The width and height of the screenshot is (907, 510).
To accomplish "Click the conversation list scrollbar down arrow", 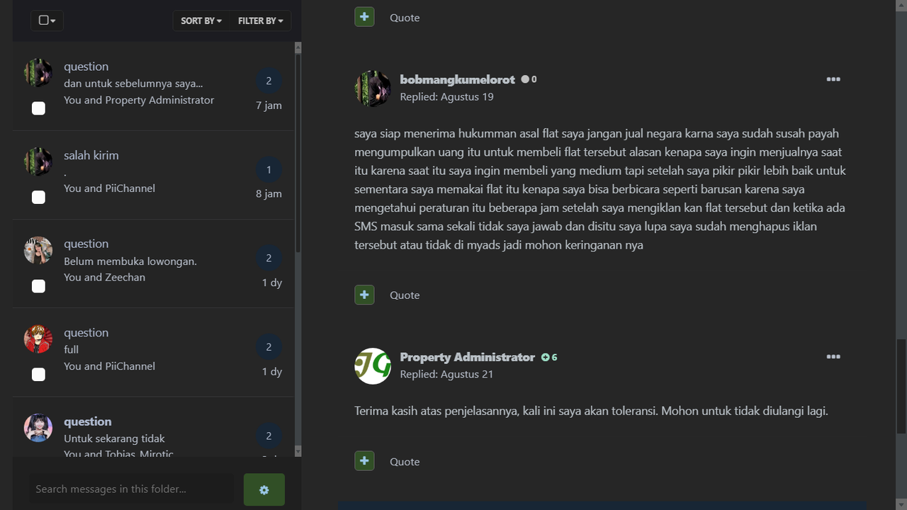I will point(298,451).
